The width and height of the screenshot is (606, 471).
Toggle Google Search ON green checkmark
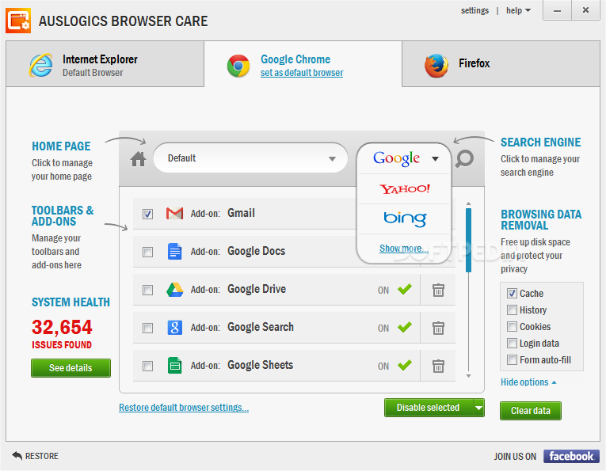point(405,327)
